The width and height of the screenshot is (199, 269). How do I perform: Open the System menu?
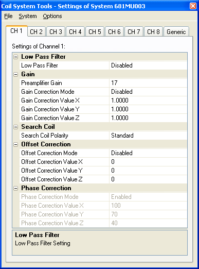28,16
